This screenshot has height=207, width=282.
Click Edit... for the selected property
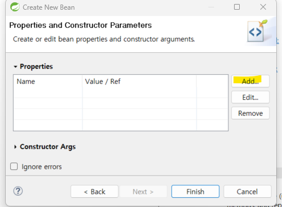click(x=250, y=98)
